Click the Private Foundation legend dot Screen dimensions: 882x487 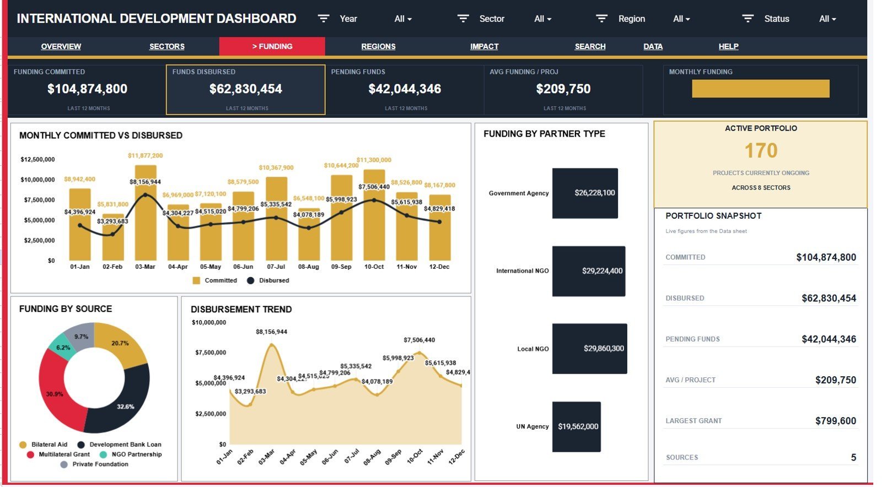click(64, 464)
